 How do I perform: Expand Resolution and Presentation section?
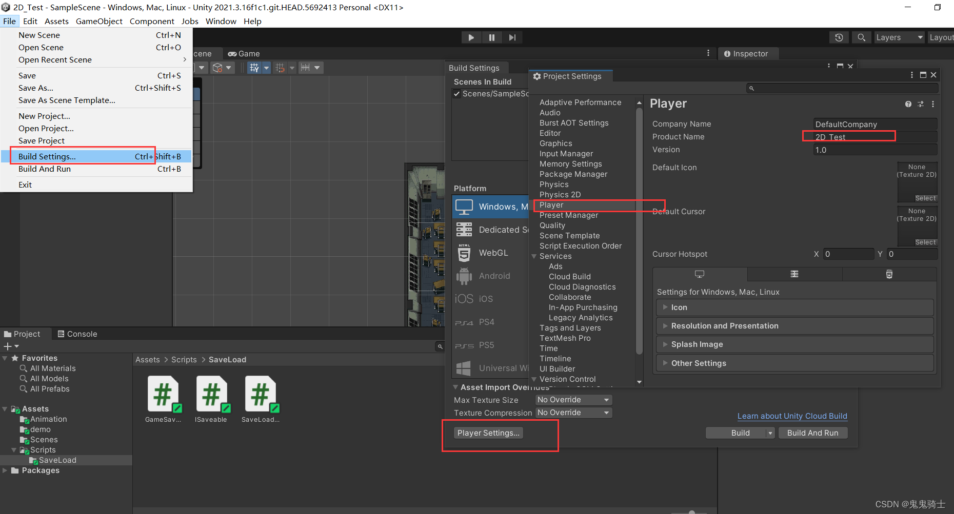click(x=794, y=326)
